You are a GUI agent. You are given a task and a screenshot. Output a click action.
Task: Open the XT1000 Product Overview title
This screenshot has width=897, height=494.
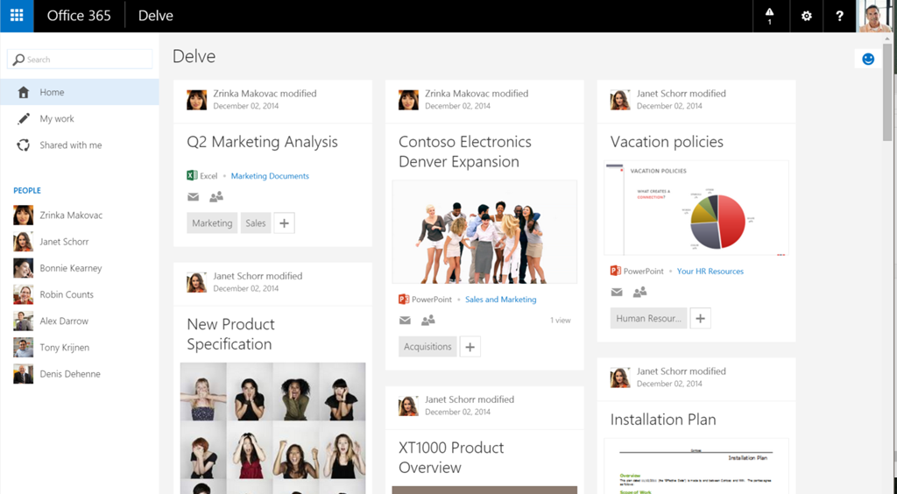[451, 457]
